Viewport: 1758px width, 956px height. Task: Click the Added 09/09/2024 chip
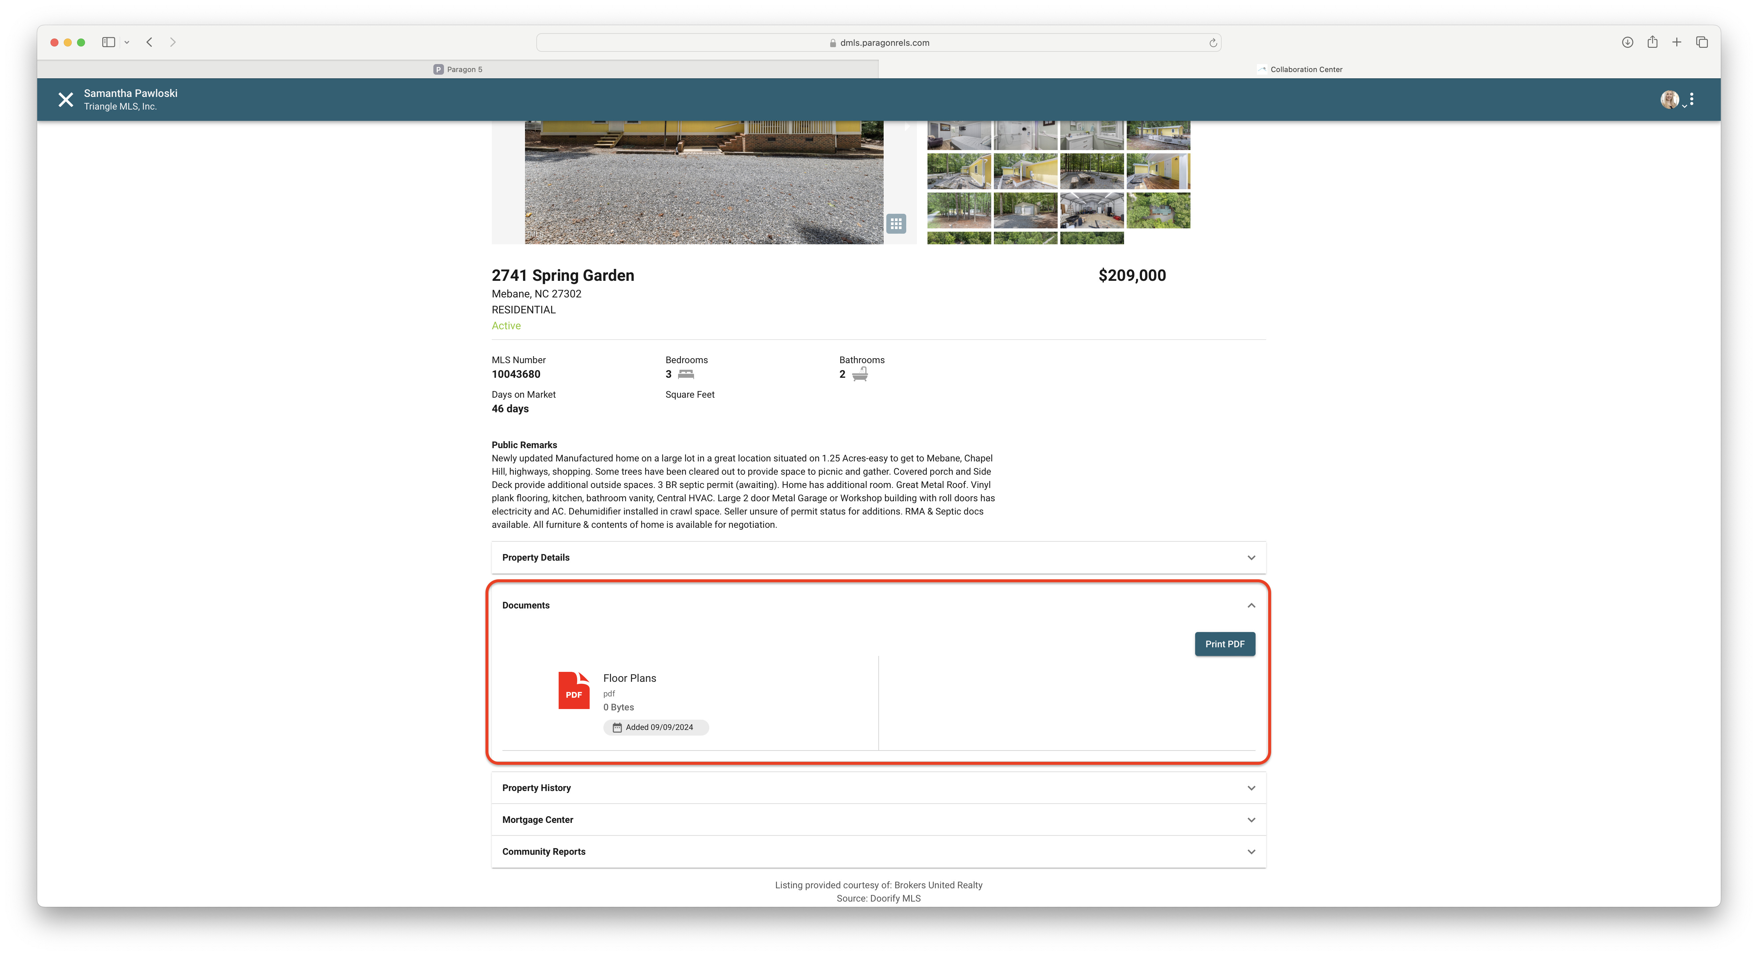tap(656, 727)
